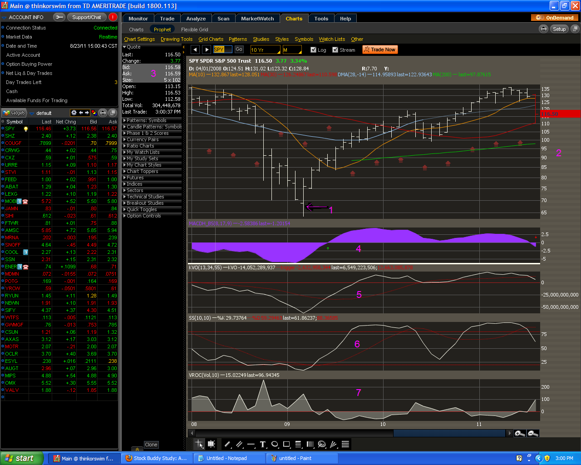
Task: Select the ellipse drawing tool
Action: pyautogui.click(x=275, y=444)
